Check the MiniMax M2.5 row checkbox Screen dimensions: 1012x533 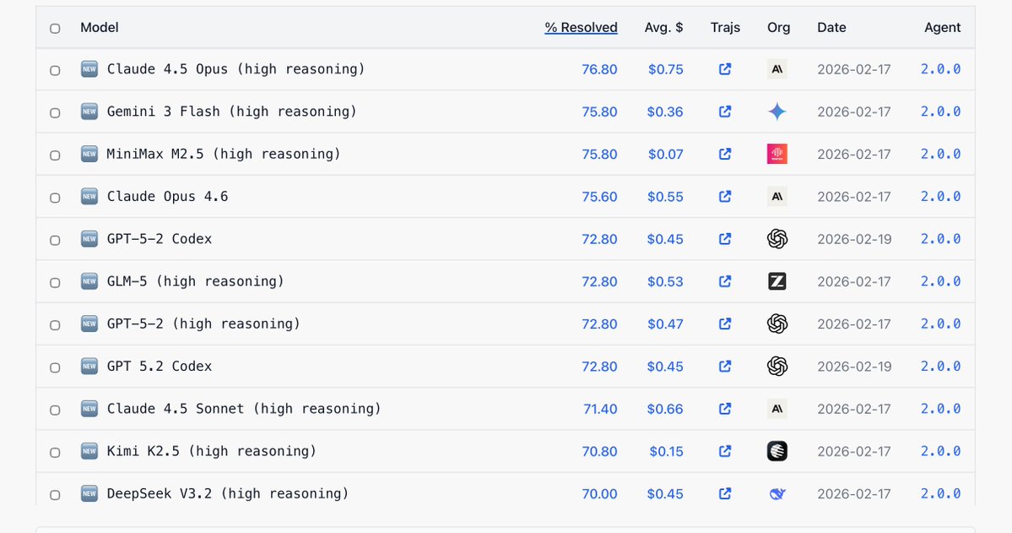tap(55, 155)
